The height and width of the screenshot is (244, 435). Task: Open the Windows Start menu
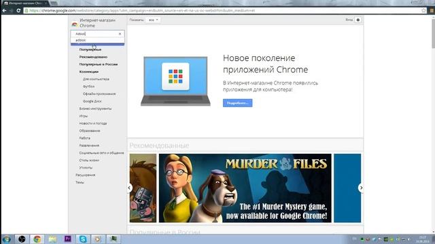coord(7,239)
